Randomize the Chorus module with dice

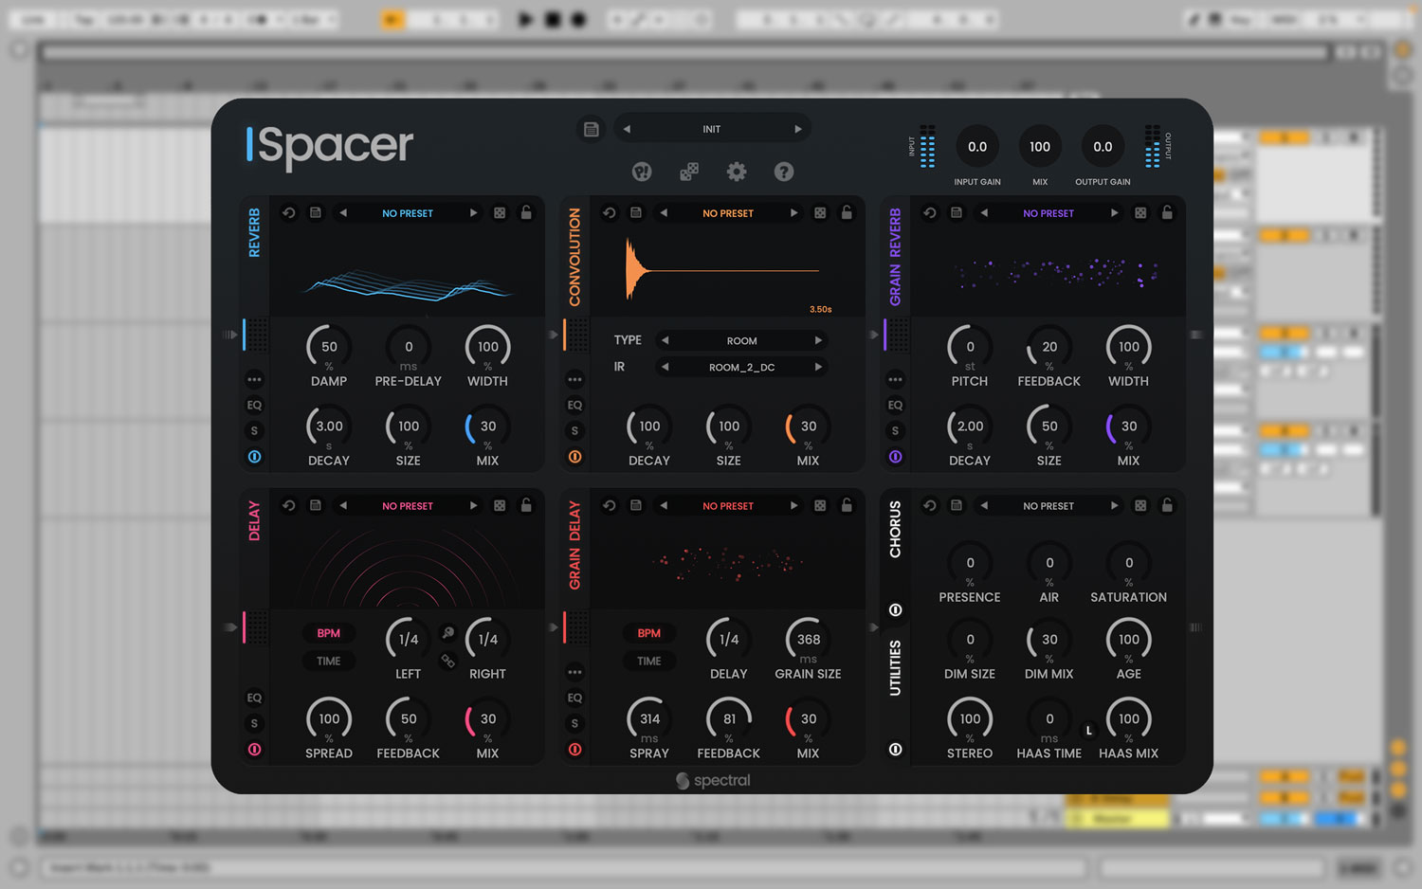pyautogui.click(x=1140, y=506)
